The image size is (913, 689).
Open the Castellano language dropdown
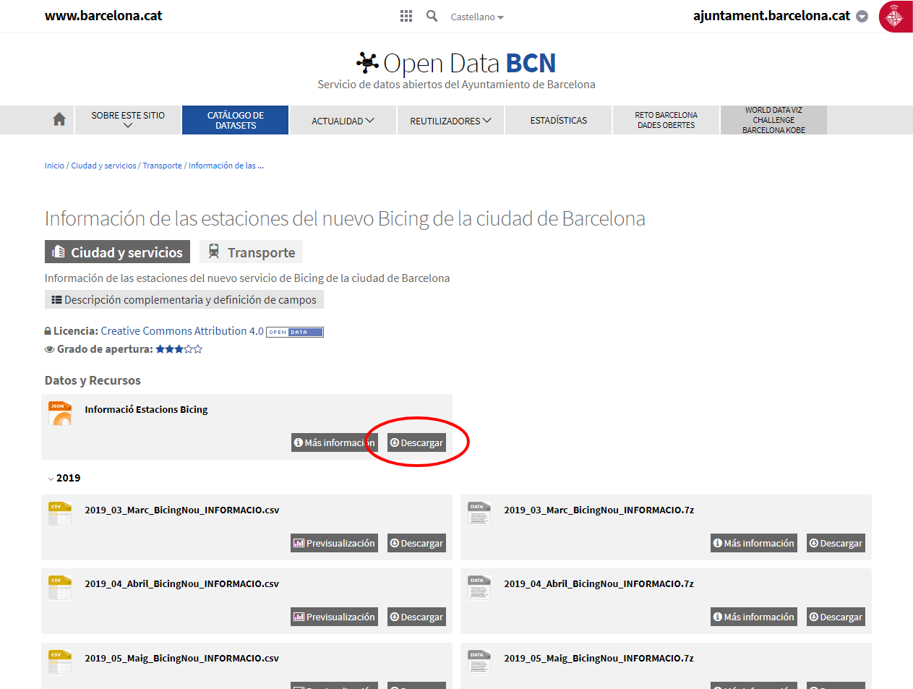click(477, 17)
